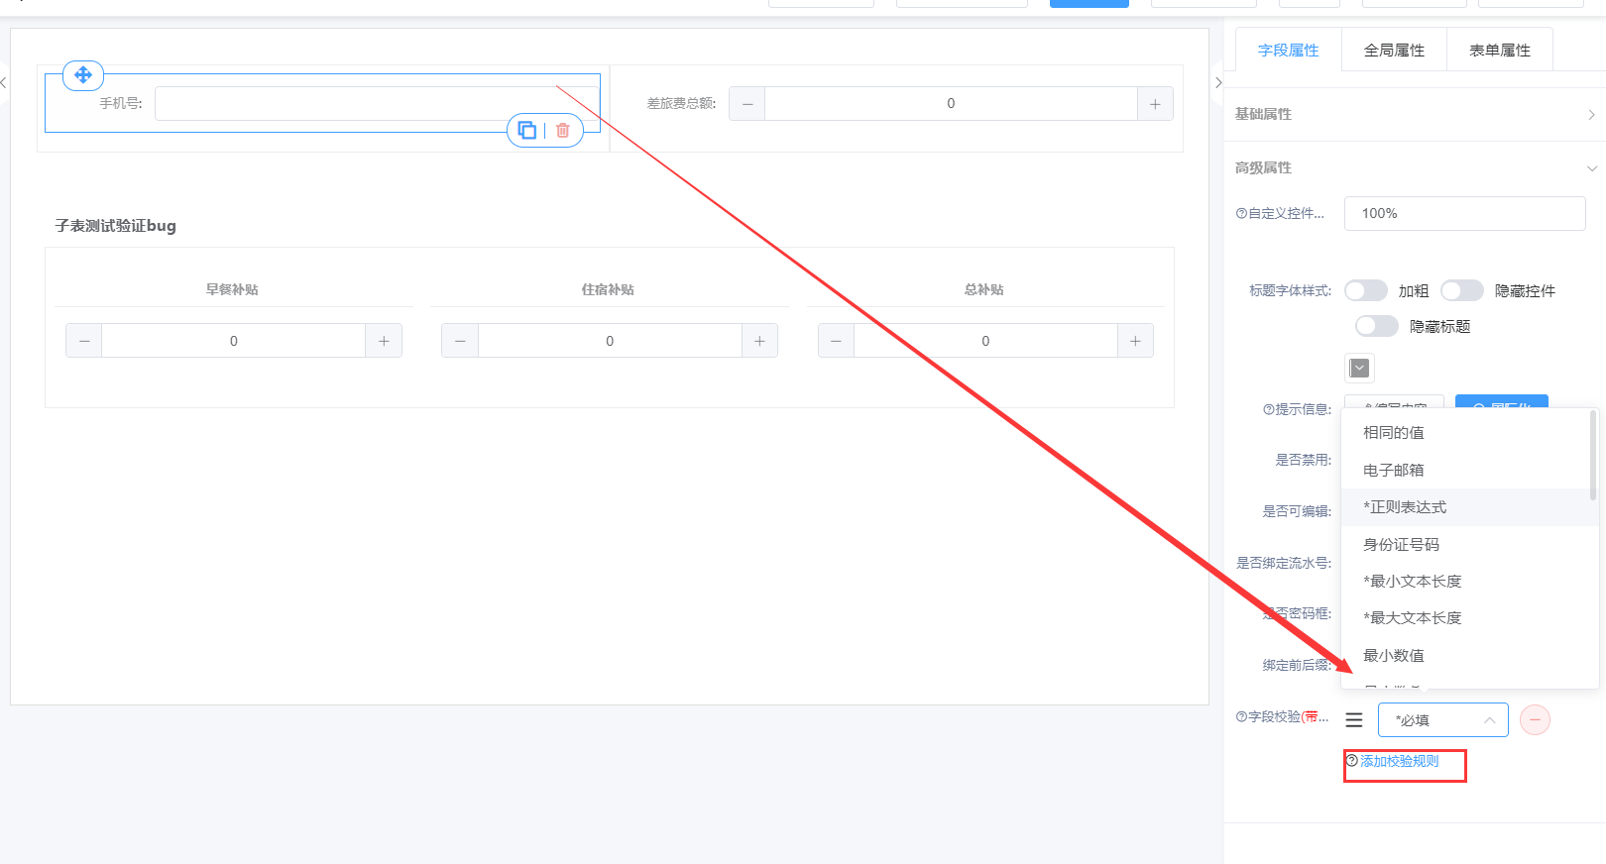This screenshot has width=1606, height=864.
Task: Click the 添加校验规则 link
Action: pos(1400,761)
